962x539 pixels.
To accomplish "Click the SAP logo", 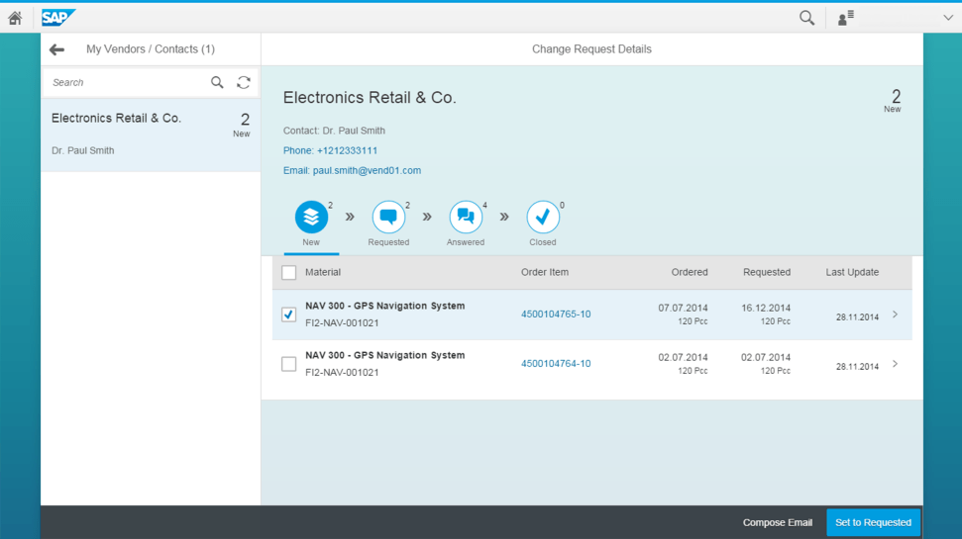I will [x=58, y=18].
